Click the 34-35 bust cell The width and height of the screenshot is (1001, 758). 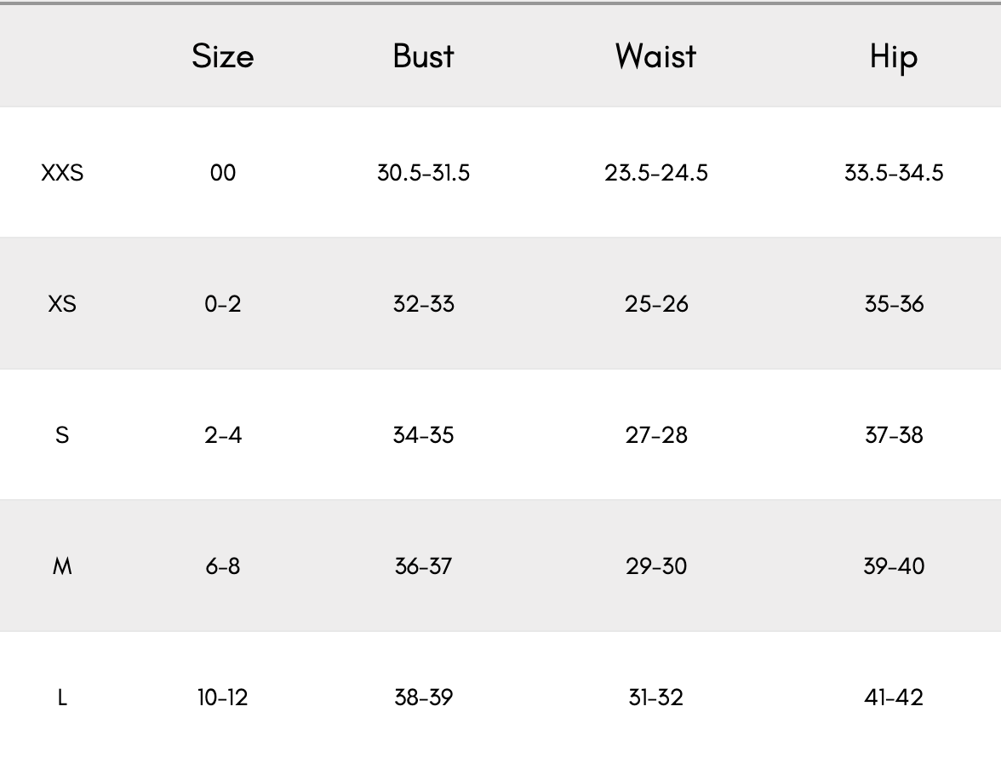(x=423, y=435)
